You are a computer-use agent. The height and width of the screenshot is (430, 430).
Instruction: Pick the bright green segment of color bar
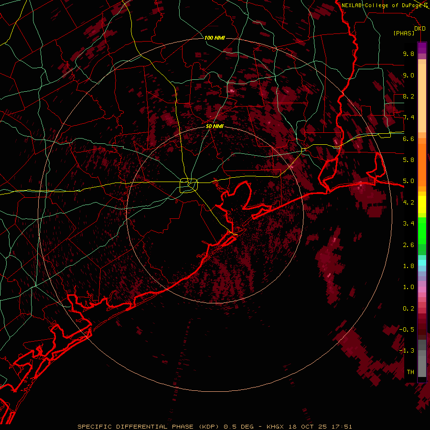[x=422, y=230]
